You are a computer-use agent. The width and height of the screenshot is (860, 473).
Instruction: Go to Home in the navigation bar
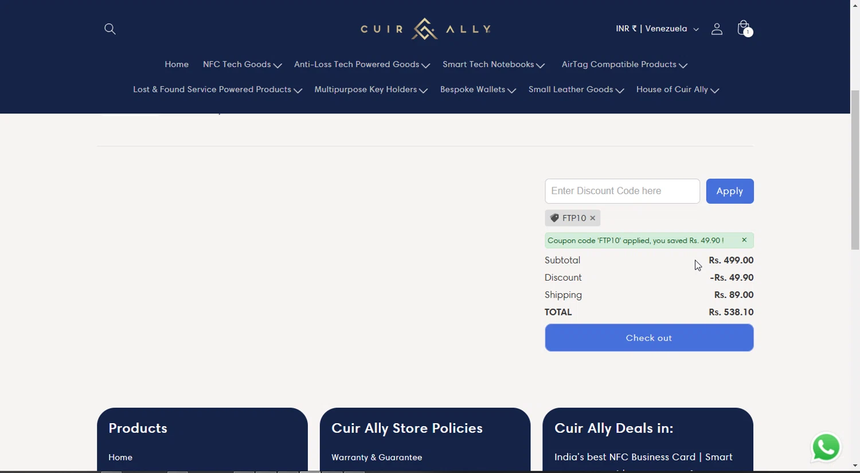point(177,65)
